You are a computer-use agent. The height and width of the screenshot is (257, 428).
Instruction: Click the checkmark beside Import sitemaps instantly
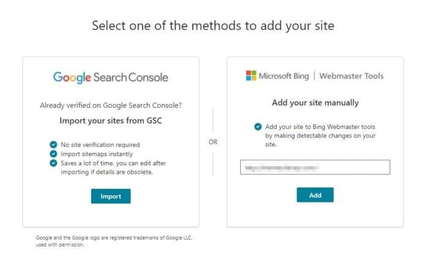pyautogui.click(x=54, y=154)
